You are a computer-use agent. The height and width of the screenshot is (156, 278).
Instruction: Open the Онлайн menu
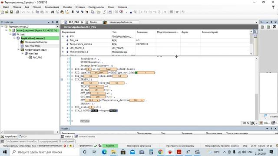[x=67, y=7]
